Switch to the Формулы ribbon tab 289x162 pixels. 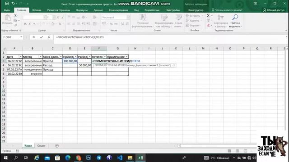(x=82, y=10)
